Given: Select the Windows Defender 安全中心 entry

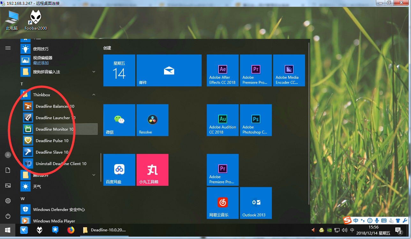Looking at the screenshot, I should click(59, 209).
